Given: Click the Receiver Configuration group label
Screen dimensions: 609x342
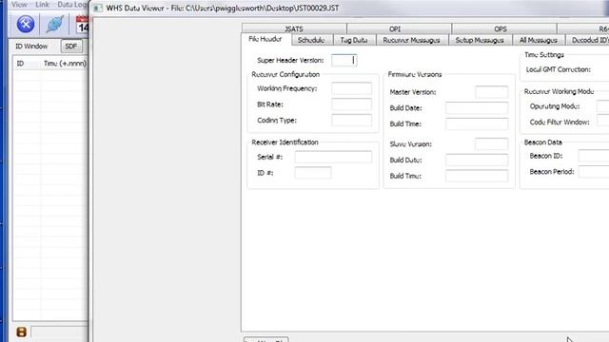Looking at the screenshot, I should pyautogui.click(x=285, y=74).
